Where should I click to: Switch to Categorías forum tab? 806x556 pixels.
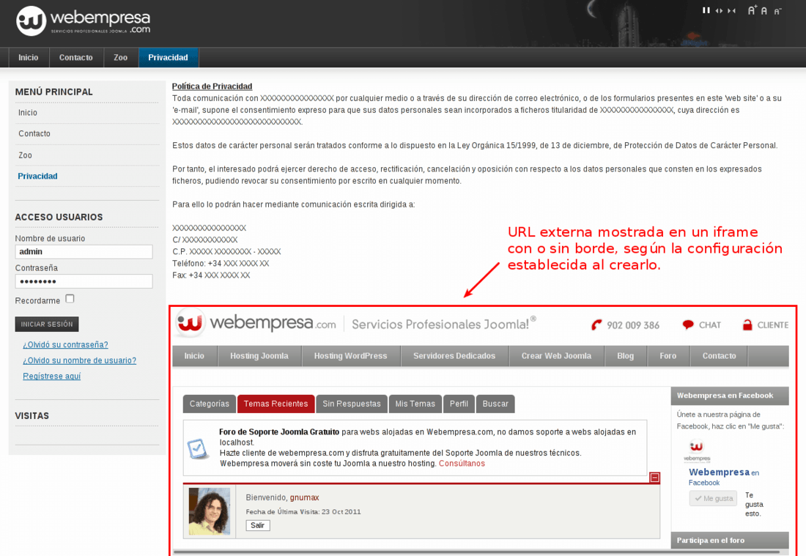coord(210,404)
